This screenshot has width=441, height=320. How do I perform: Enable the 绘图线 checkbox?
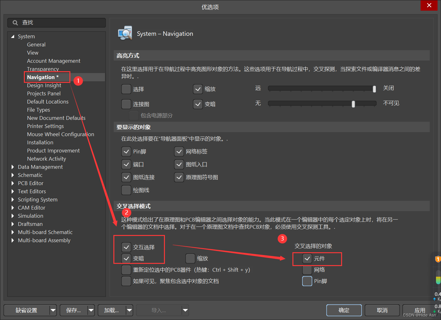point(126,190)
